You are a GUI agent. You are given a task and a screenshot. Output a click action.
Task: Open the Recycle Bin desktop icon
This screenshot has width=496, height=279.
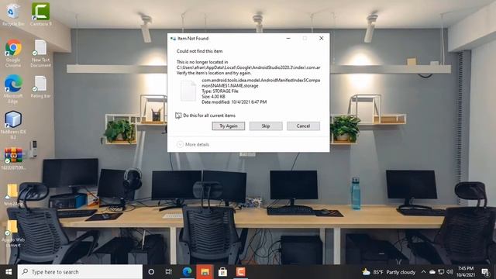click(13, 14)
